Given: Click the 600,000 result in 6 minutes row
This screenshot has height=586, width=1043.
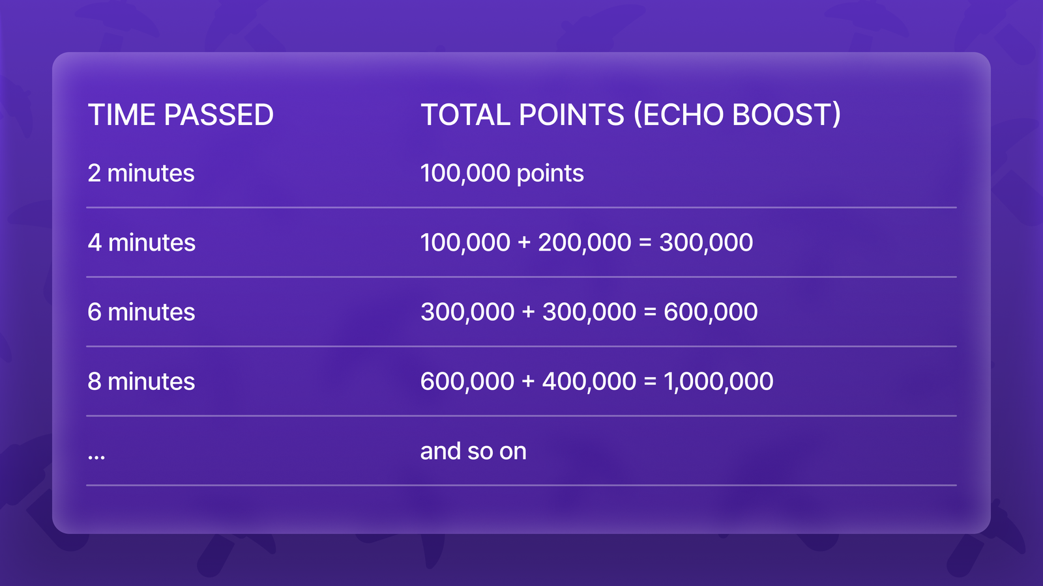Looking at the screenshot, I should 711,312.
